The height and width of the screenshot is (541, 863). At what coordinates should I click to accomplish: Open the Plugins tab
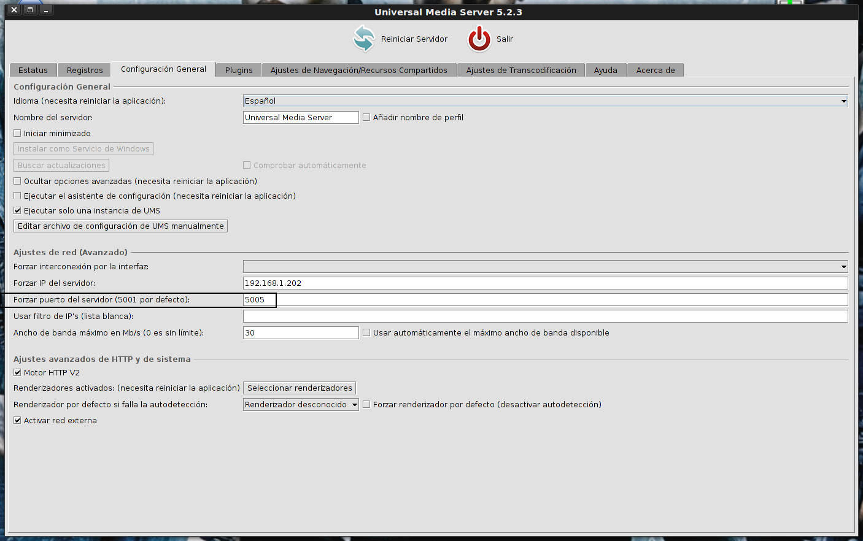click(239, 70)
